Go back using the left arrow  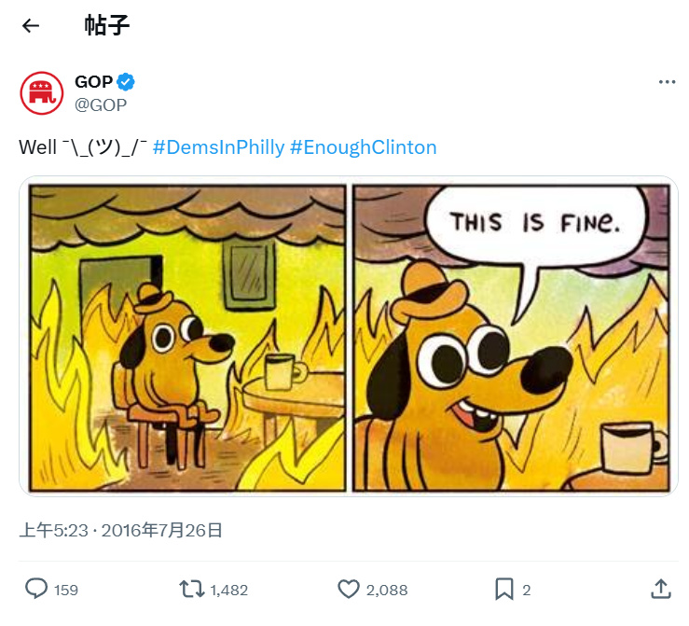[x=31, y=25]
